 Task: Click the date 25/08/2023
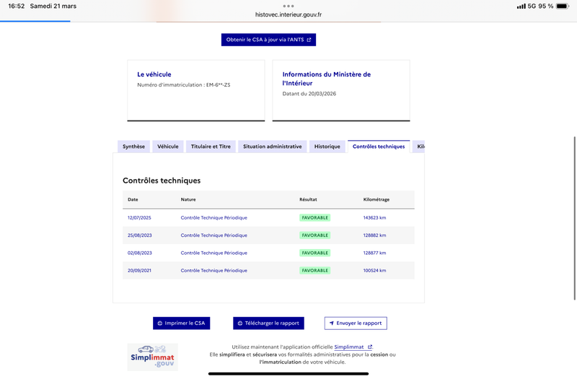tap(139, 235)
